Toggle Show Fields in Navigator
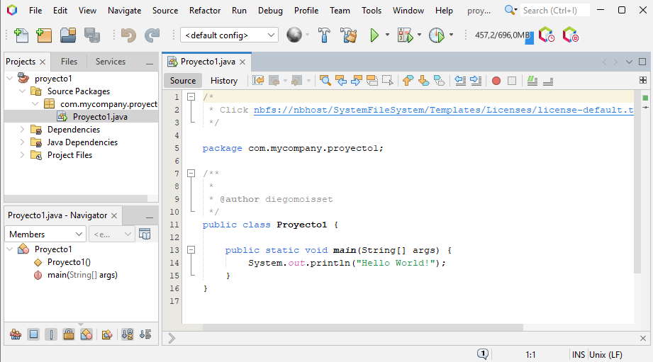 [33, 334]
